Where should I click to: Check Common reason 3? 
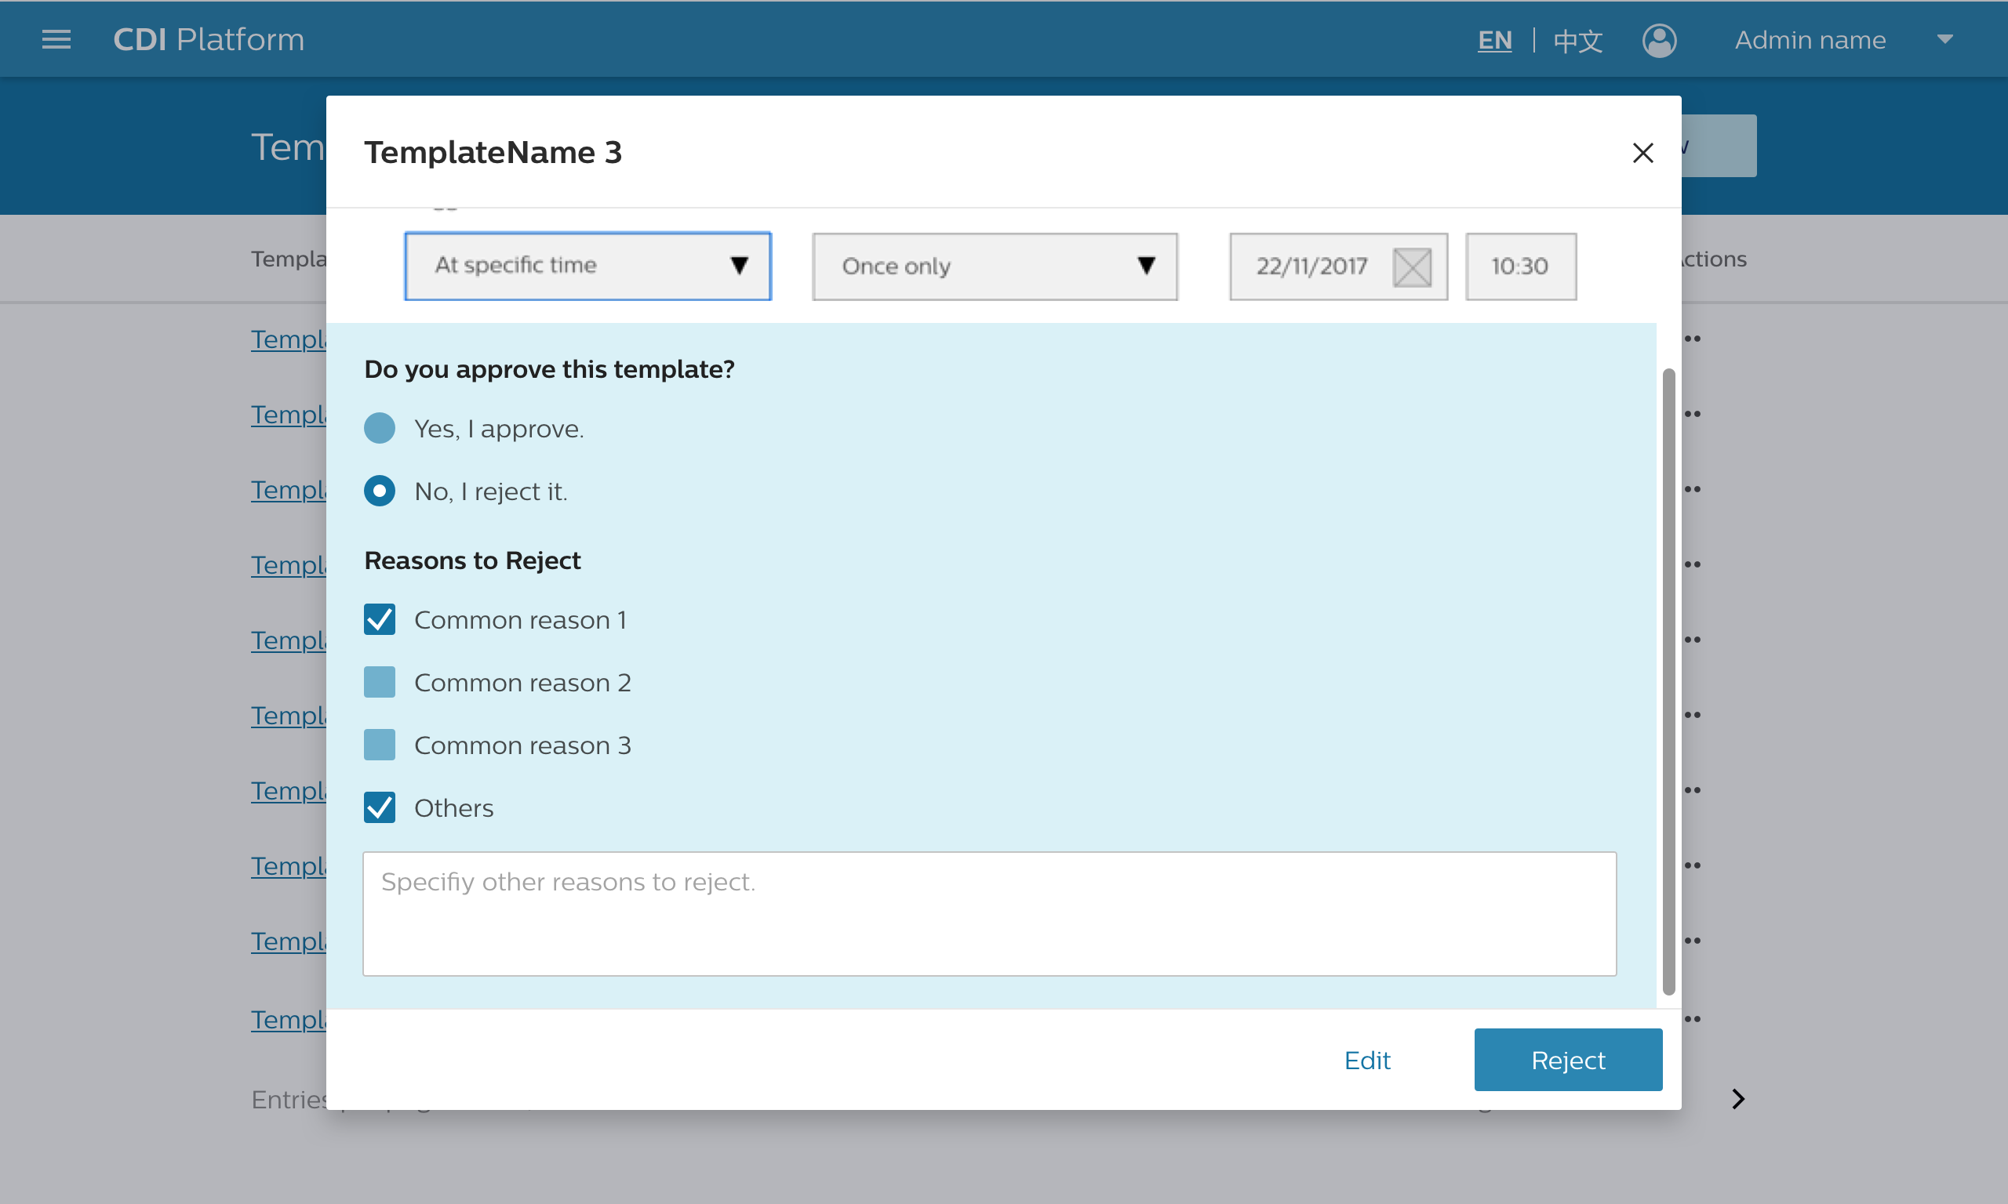pyautogui.click(x=379, y=745)
